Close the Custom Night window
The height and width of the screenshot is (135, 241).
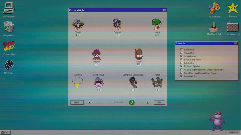pos(165,10)
